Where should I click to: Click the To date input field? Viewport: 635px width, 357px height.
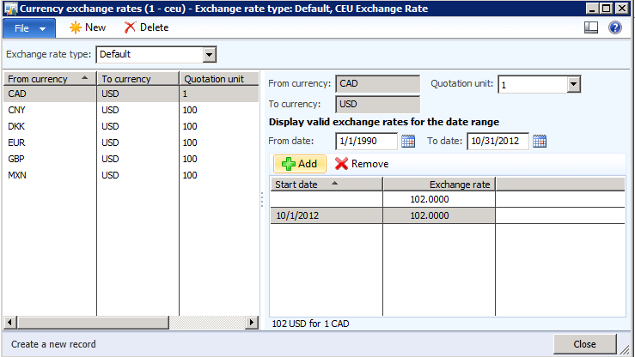point(498,142)
